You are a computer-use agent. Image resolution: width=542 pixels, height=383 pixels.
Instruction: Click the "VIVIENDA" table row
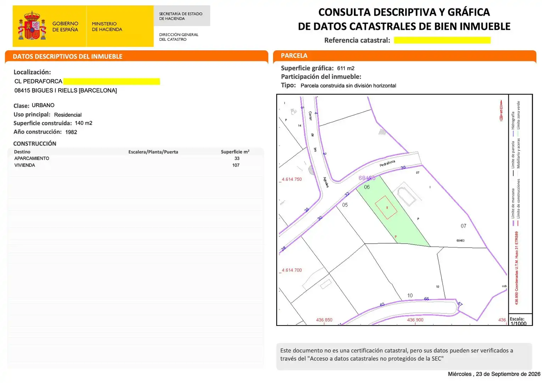pyautogui.click(x=135, y=165)
